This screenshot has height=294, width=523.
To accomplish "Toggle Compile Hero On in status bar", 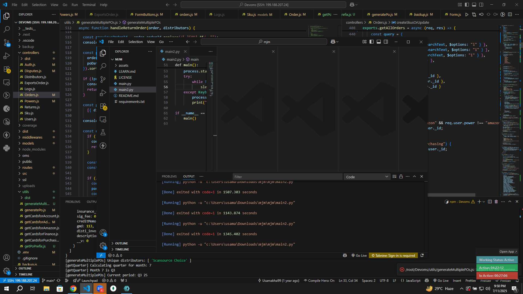I will point(319,280).
